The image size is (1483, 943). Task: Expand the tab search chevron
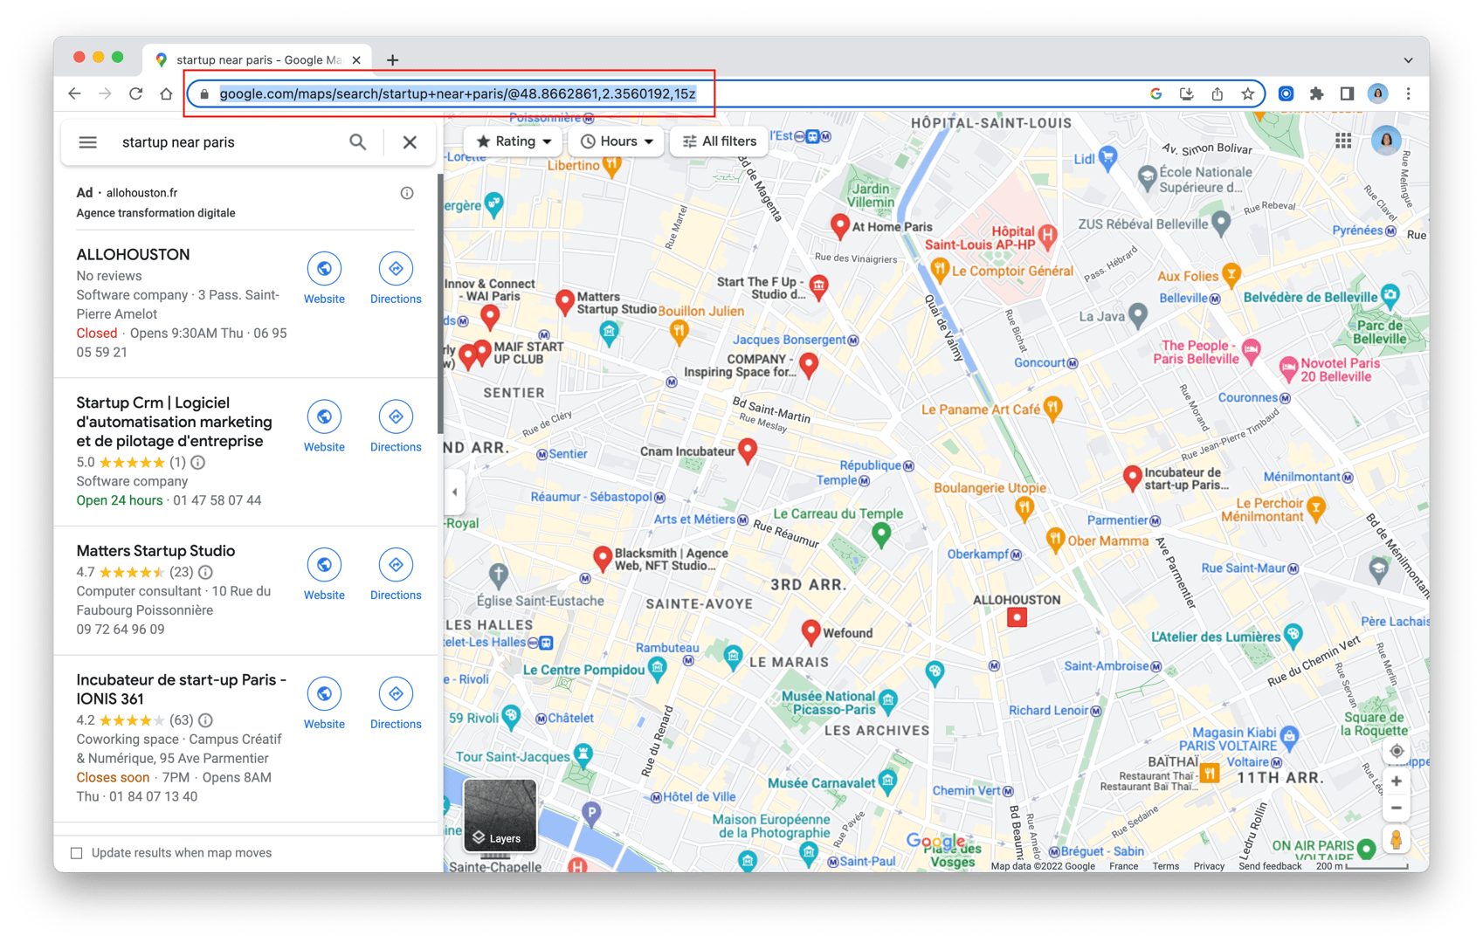coord(1408,60)
